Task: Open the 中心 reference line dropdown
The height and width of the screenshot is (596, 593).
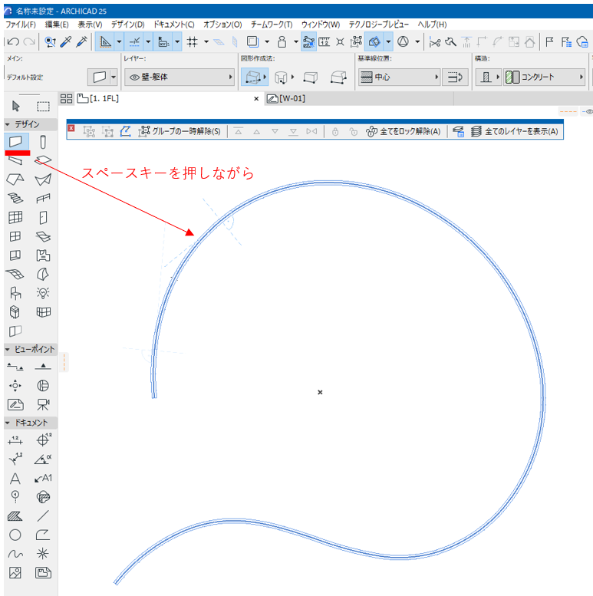Action: coord(399,77)
